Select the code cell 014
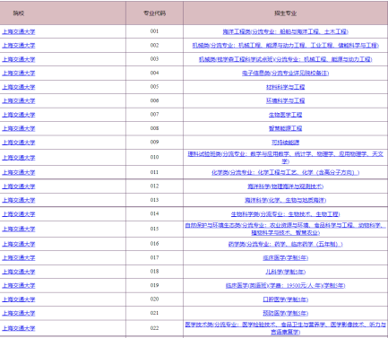This screenshot has height=338, width=388. [154, 214]
